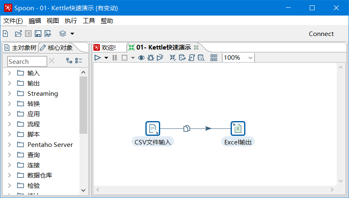Click the Spoon application icon in title bar
349x198 pixels.
click(x=8, y=8)
